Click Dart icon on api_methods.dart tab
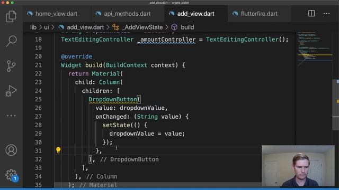339x190 pixels. point(99,14)
